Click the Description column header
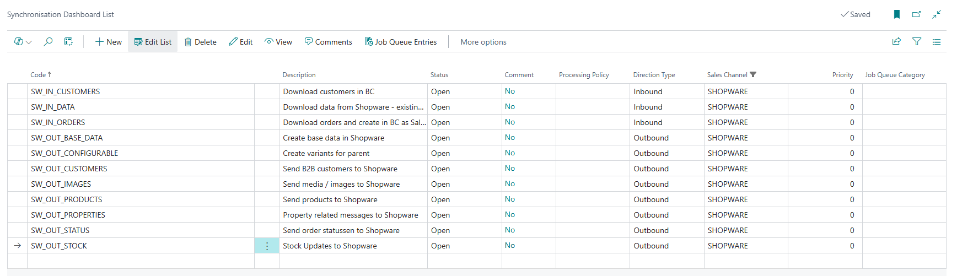The height and width of the screenshot is (276, 957). point(299,75)
